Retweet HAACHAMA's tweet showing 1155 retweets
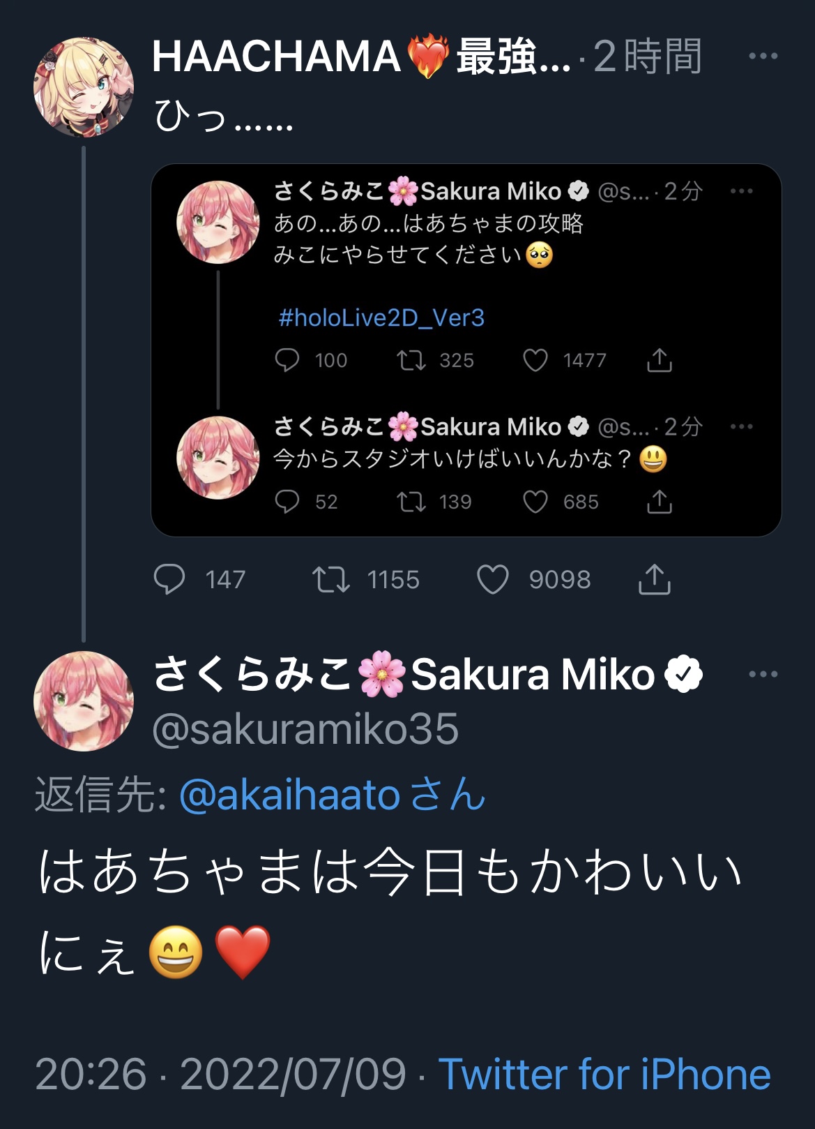Viewport: 815px width, 1129px height. pos(331,579)
